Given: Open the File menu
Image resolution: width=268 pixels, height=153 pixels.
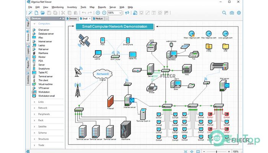Looking at the screenshot, I should (30, 7).
